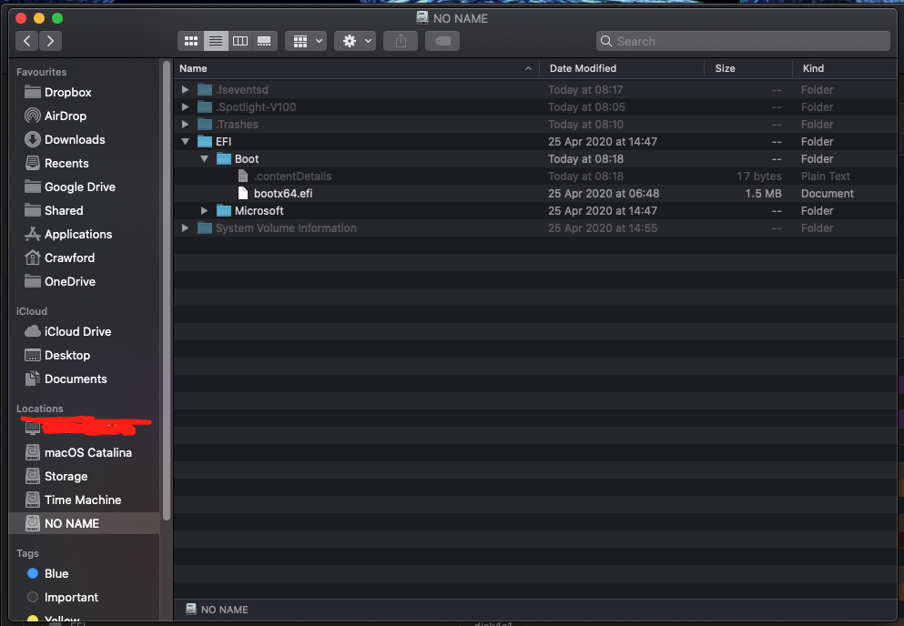
Task: Click the bootx64.efi size value 1.5 MB
Action: pos(763,193)
